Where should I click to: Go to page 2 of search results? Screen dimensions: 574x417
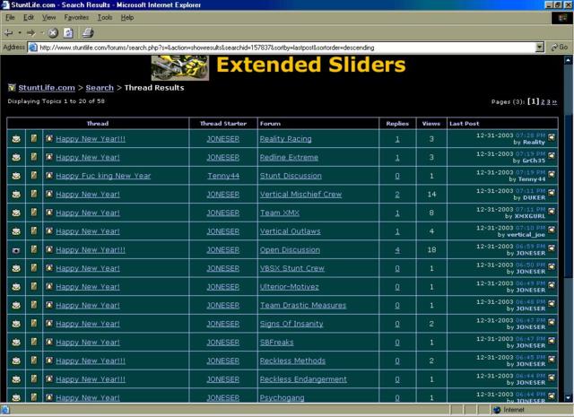tap(544, 102)
